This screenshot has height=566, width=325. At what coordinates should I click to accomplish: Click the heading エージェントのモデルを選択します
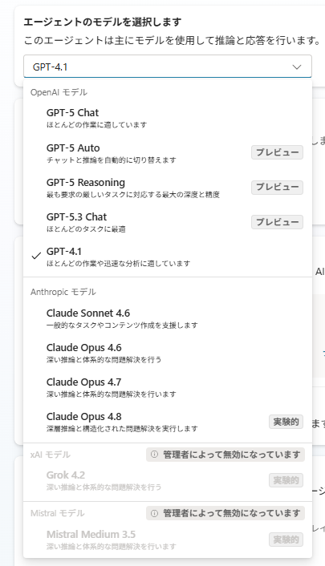tap(102, 22)
